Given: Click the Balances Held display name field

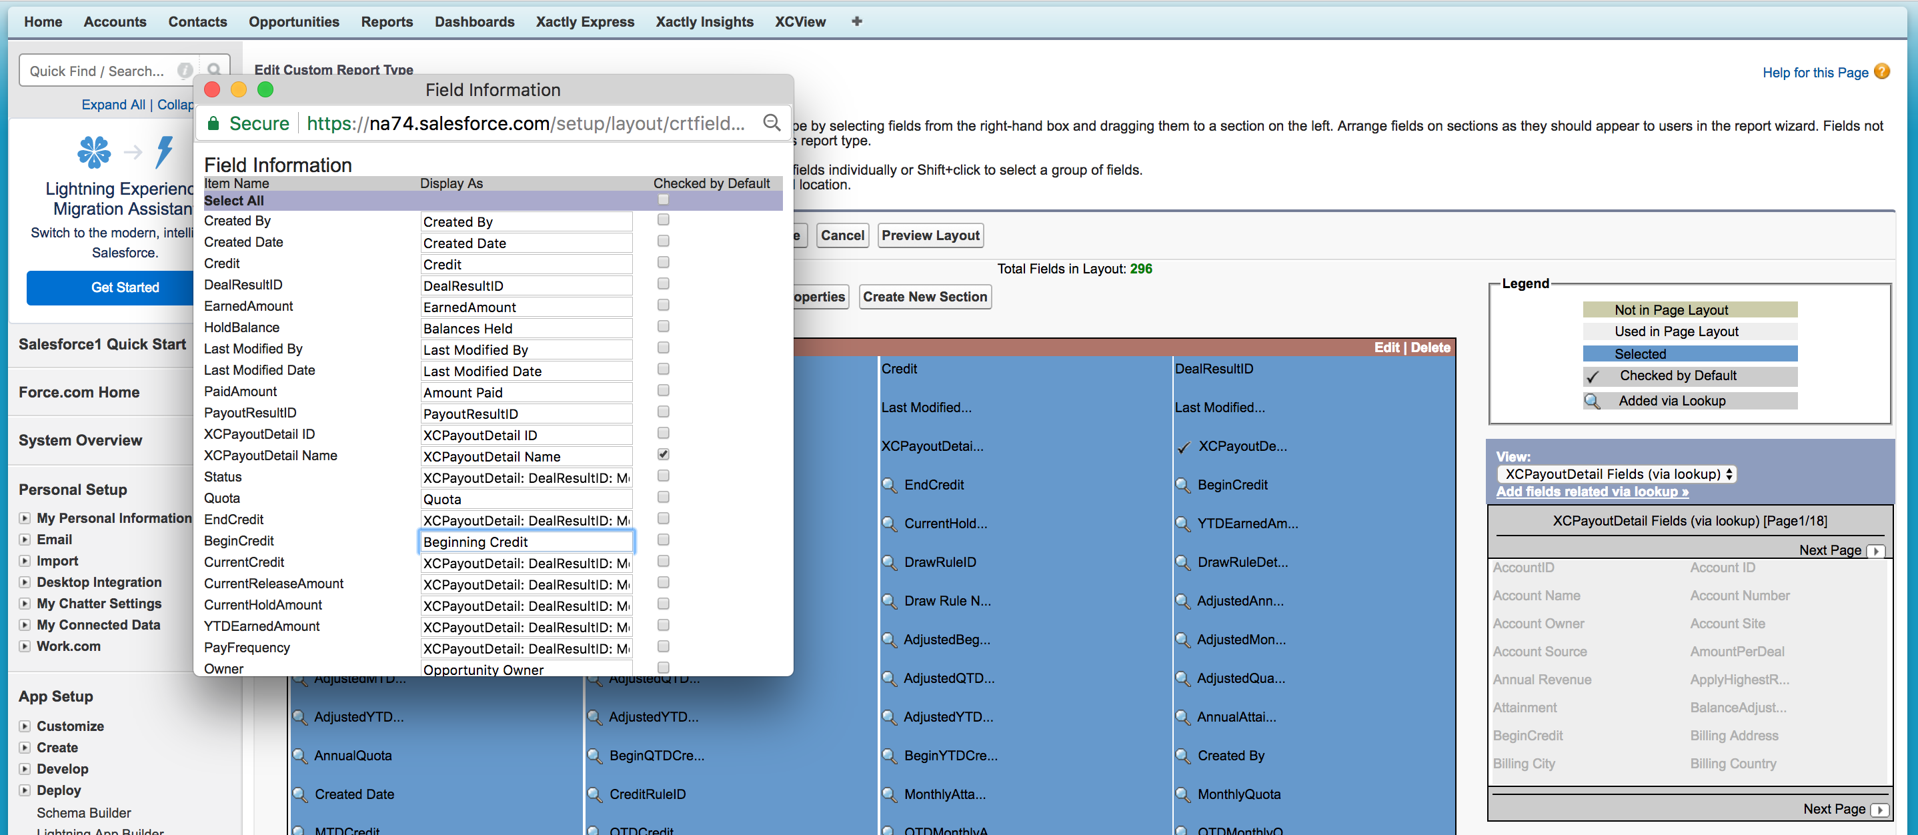Looking at the screenshot, I should [x=526, y=329].
